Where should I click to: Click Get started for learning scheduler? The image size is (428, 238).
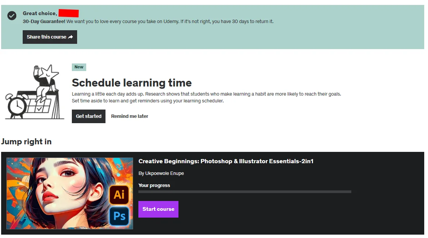click(88, 116)
